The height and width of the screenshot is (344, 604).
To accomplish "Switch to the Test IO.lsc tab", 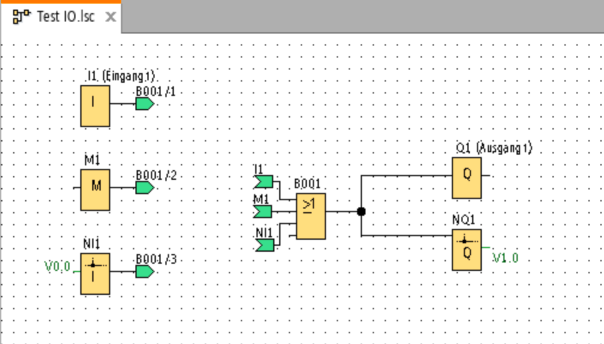I will (61, 17).
